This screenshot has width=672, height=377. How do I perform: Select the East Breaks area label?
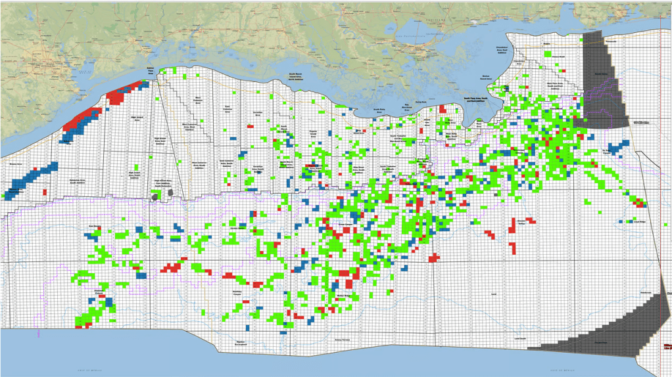(94, 227)
